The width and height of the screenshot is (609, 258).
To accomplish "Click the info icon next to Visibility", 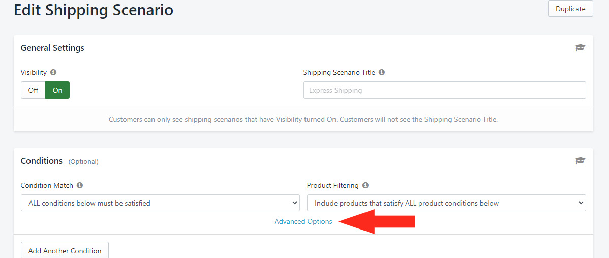I will point(53,72).
